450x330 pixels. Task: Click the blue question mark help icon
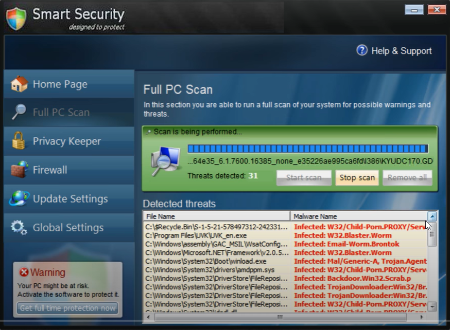click(362, 50)
